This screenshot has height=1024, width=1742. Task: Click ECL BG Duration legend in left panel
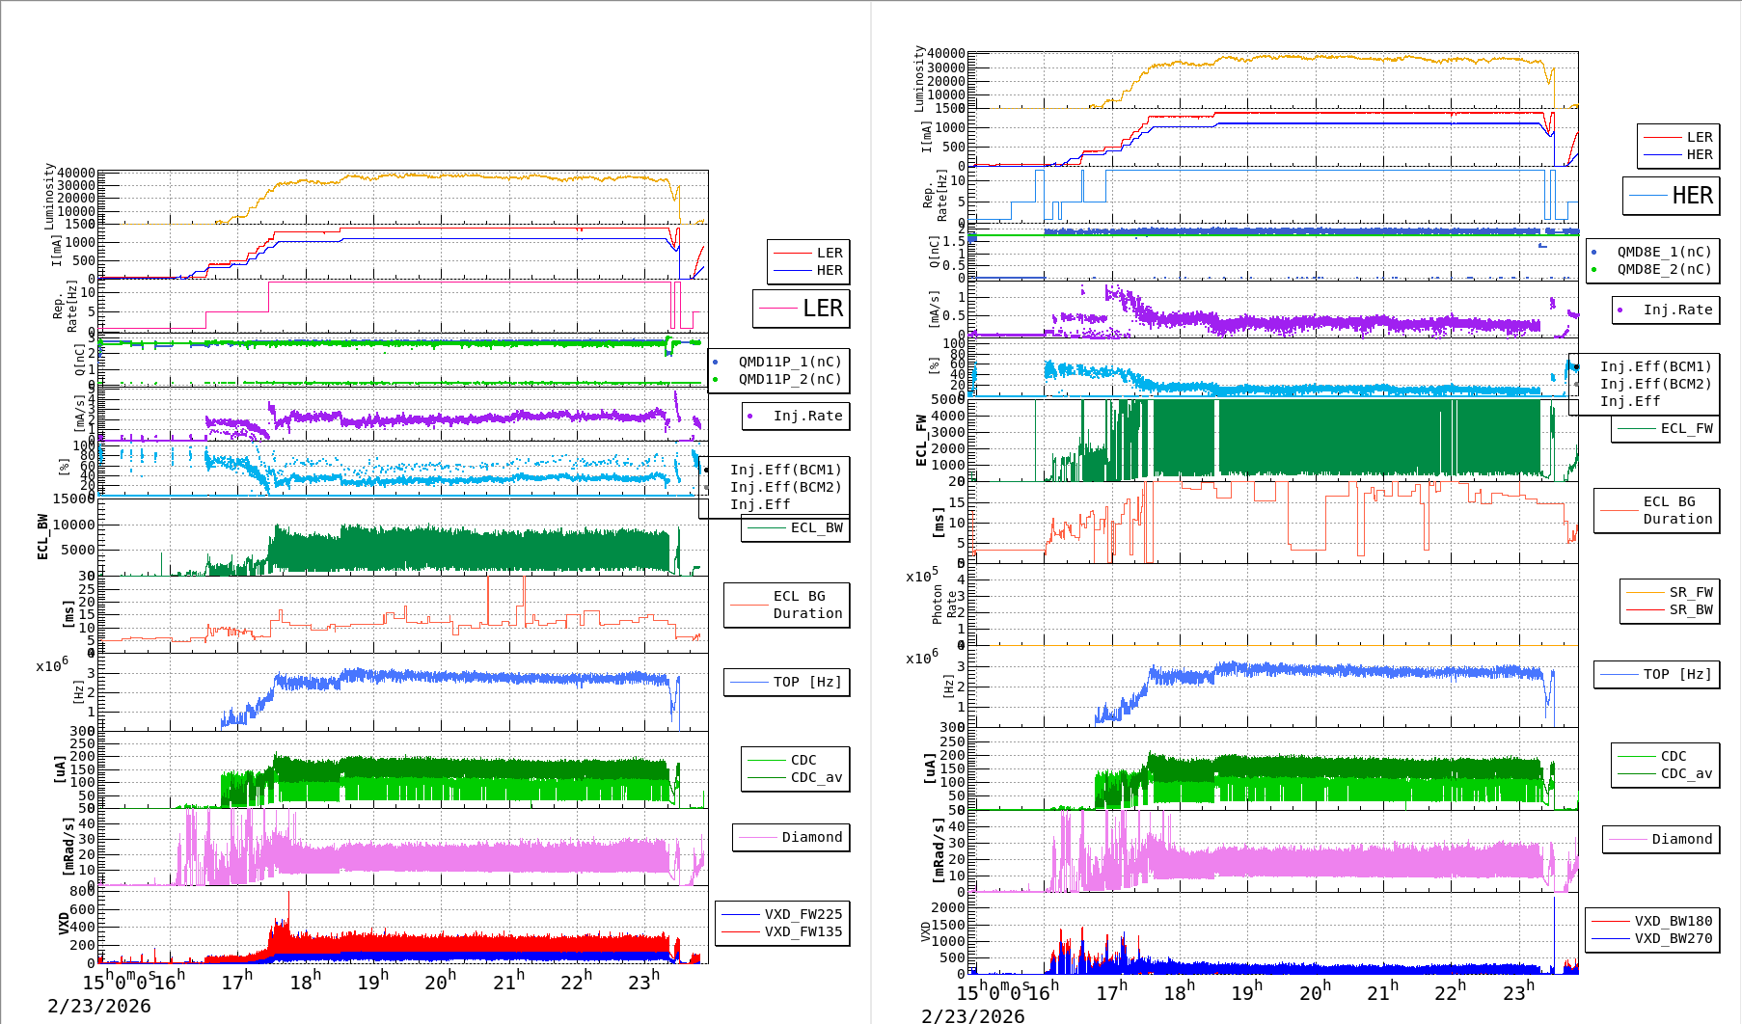(x=806, y=605)
